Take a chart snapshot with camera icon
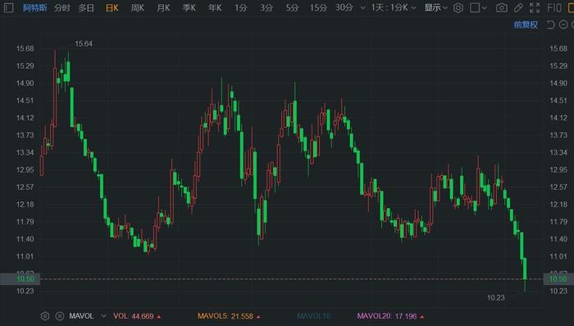Image resolution: width=574 pixels, height=326 pixels. [x=502, y=7]
